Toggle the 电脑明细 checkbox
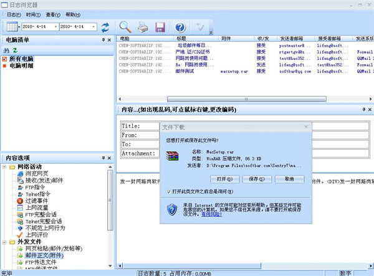The width and height of the screenshot is (374, 276). click(4, 66)
